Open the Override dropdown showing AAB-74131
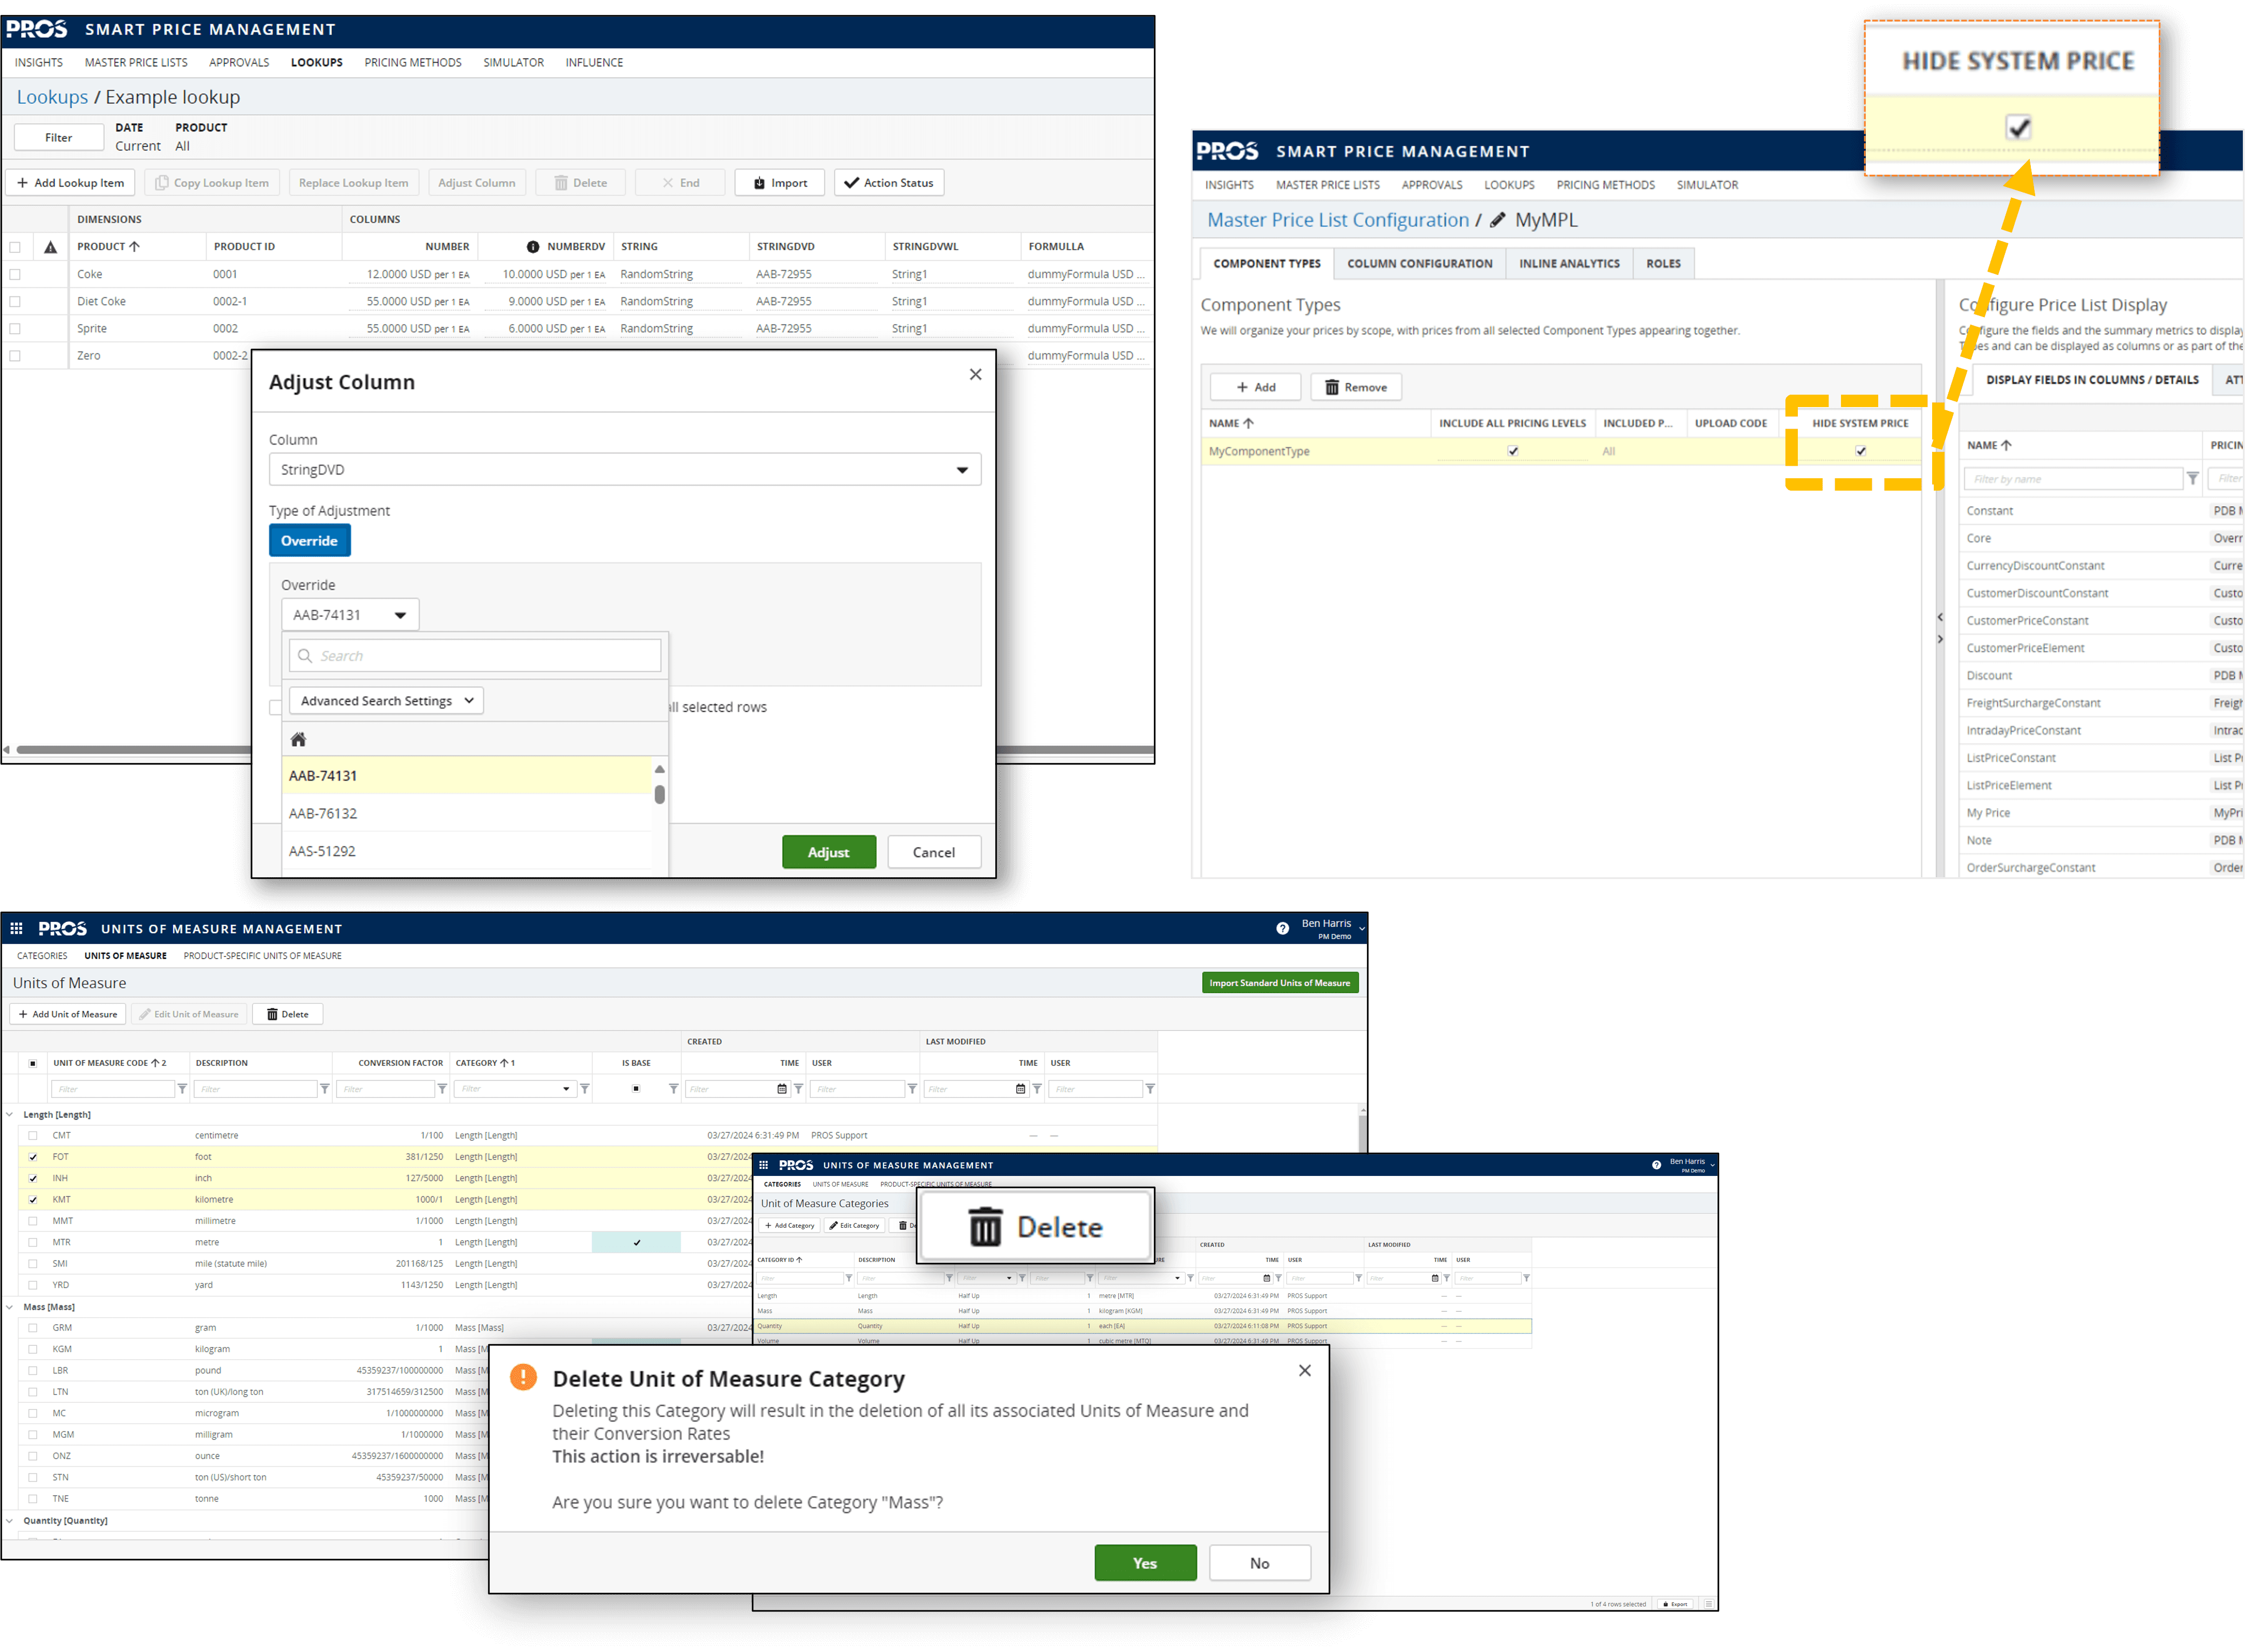Viewport: 2245px width, 1652px height. pos(349,615)
